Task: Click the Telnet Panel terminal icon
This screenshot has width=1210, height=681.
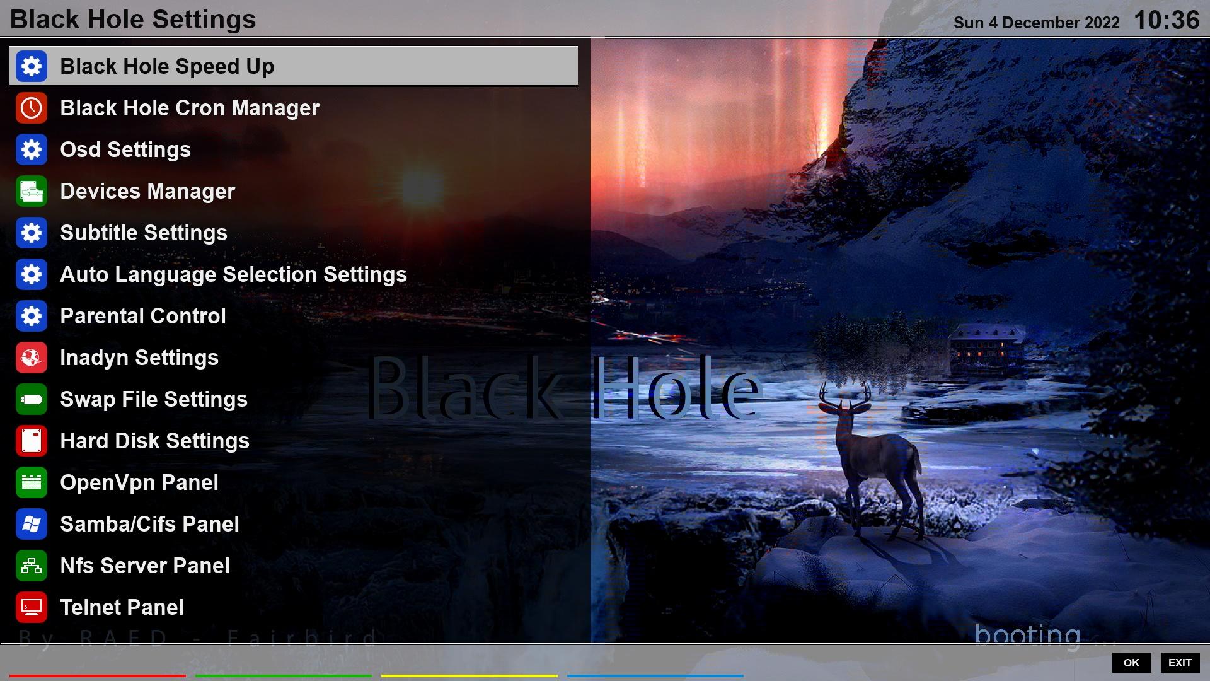Action: (32, 607)
